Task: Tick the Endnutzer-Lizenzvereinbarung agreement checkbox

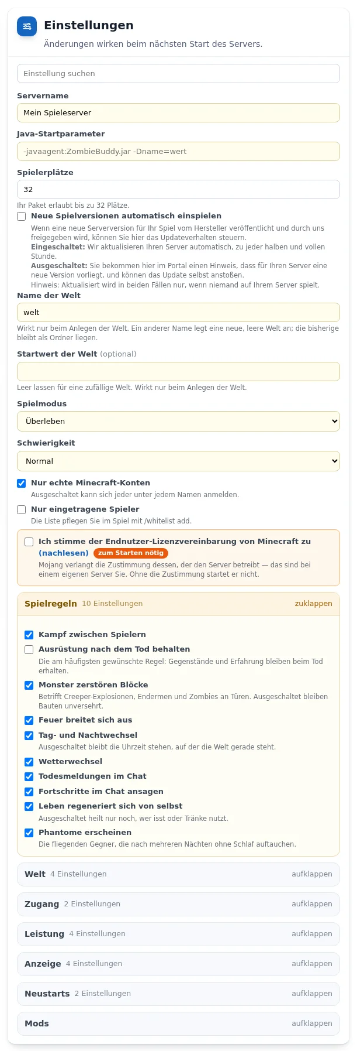Action: click(x=29, y=542)
